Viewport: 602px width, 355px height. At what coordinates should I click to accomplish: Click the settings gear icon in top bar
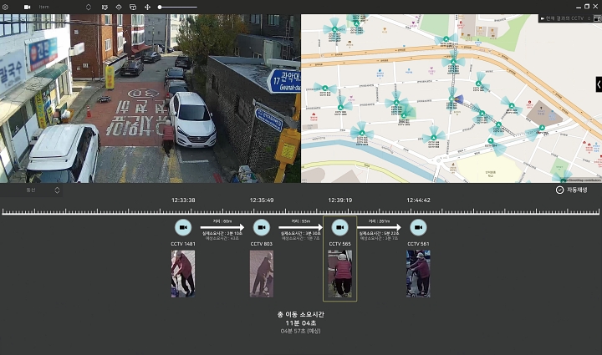pos(5,7)
